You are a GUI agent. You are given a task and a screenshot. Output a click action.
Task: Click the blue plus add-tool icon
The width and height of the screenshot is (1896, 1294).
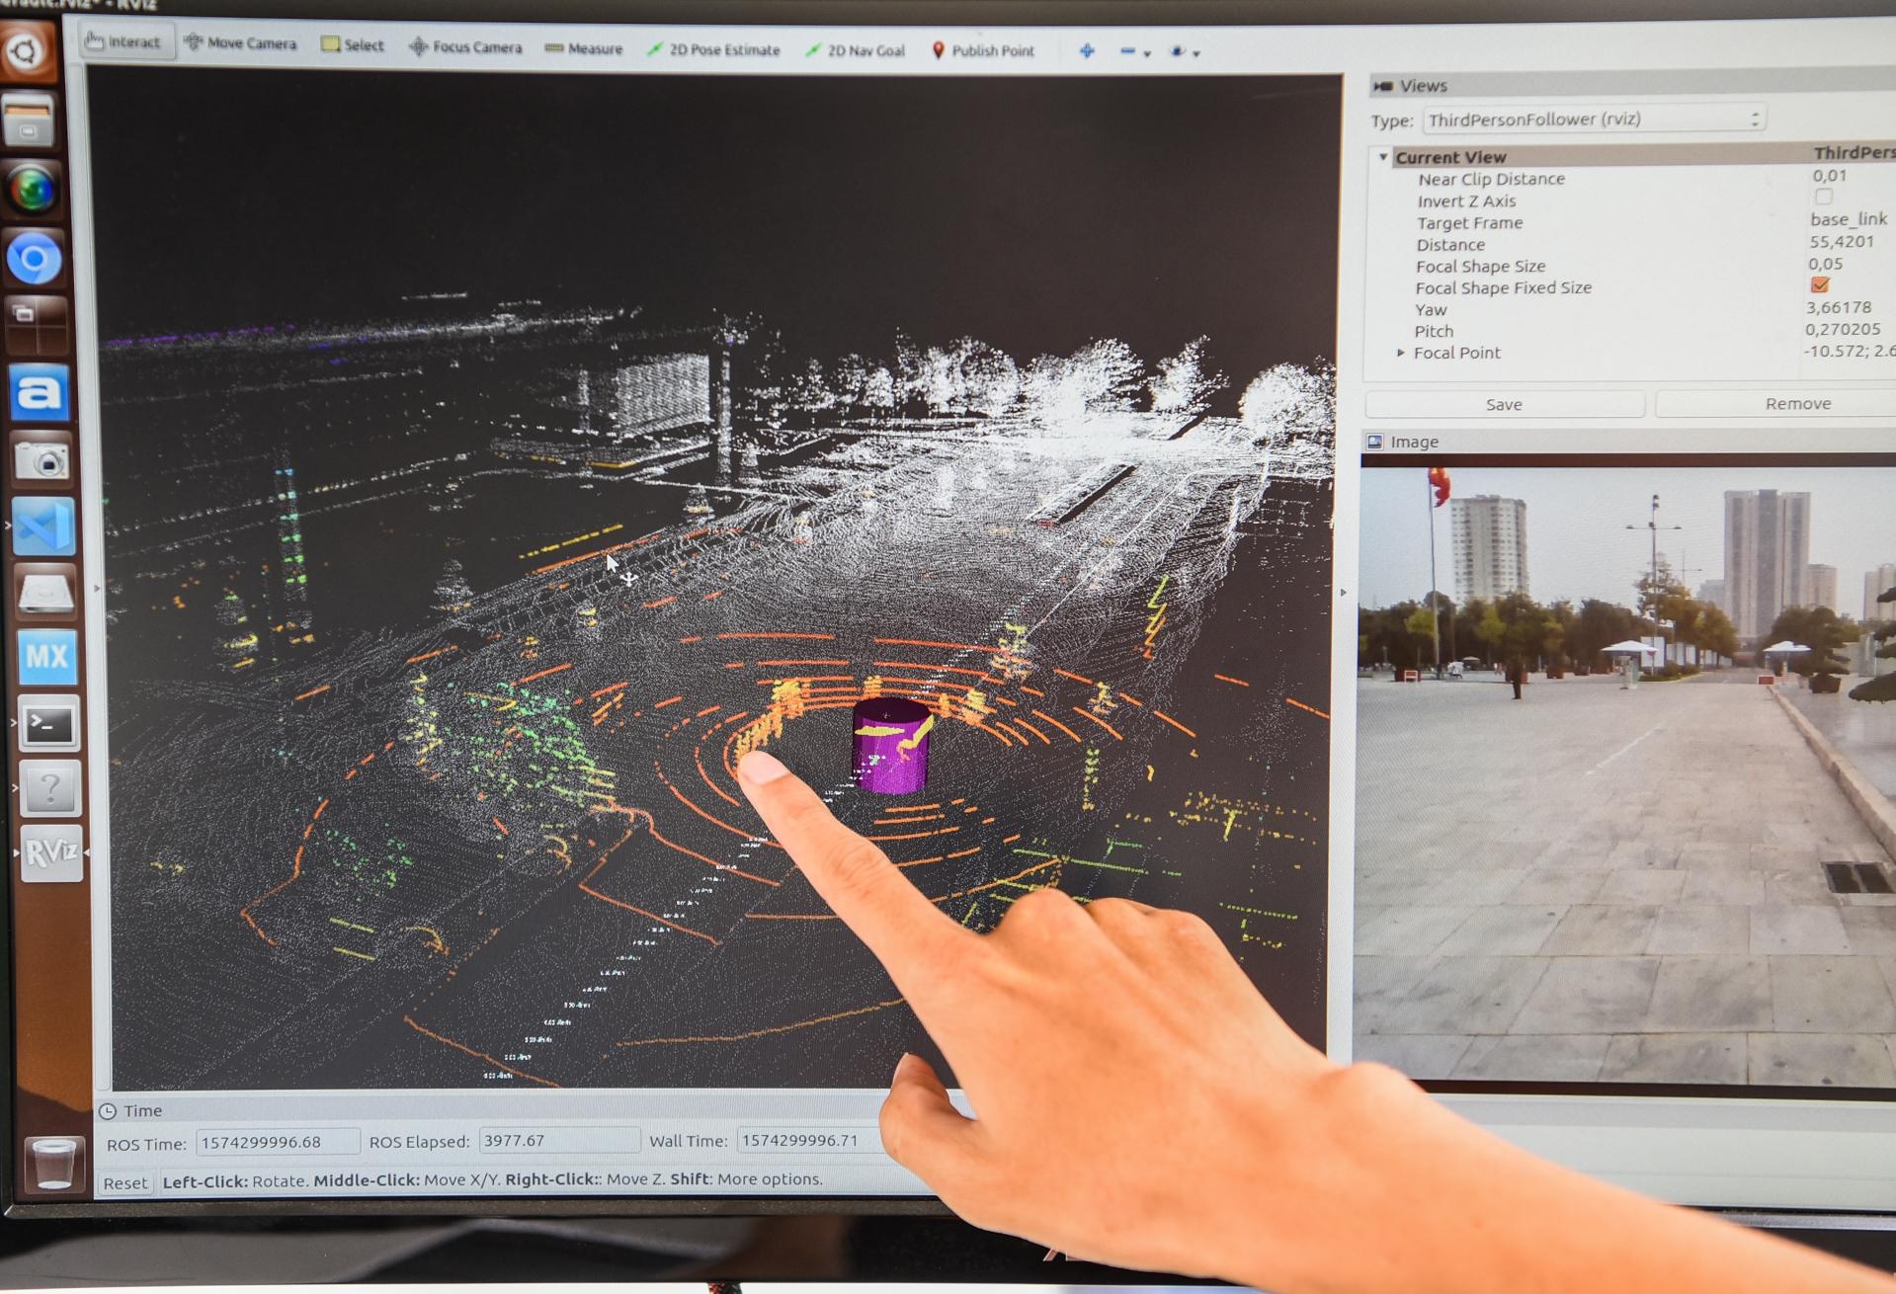coord(1087,50)
